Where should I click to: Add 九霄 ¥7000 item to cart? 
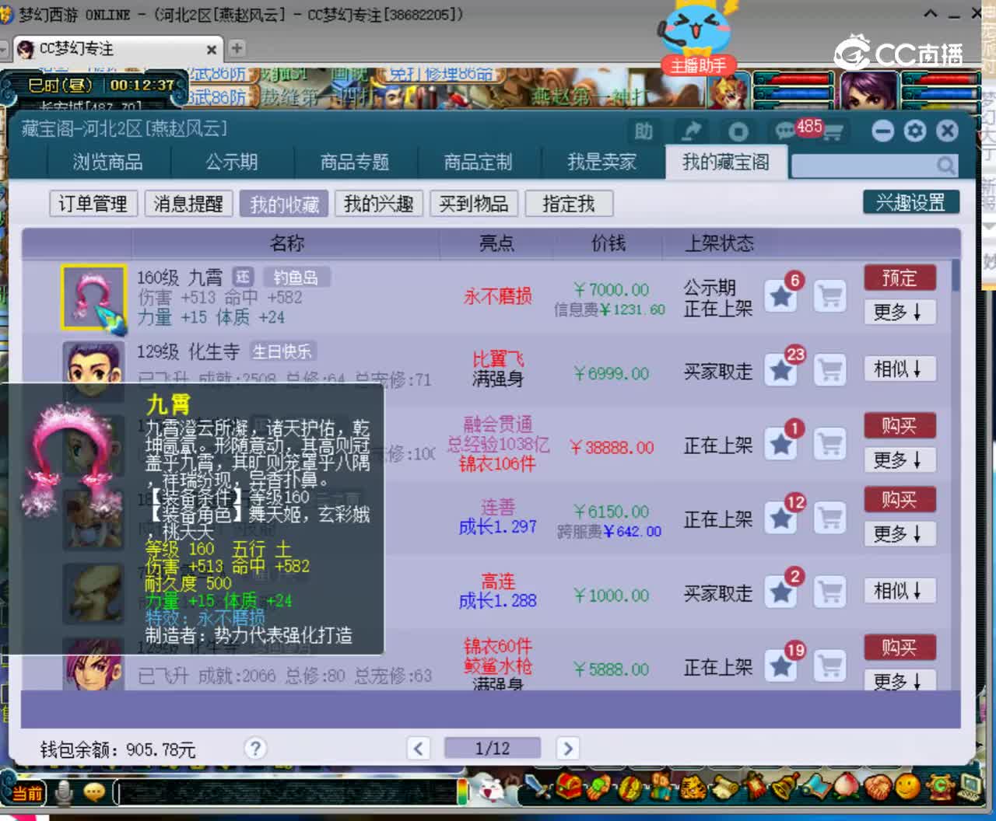tap(830, 296)
